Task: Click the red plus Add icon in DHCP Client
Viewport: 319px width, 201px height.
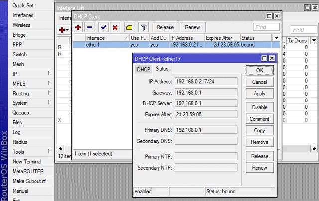Action: [78, 27]
